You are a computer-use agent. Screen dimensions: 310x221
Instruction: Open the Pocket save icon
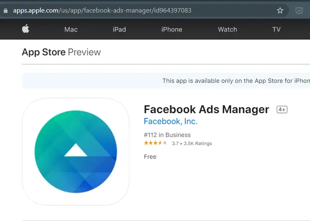point(299,11)
